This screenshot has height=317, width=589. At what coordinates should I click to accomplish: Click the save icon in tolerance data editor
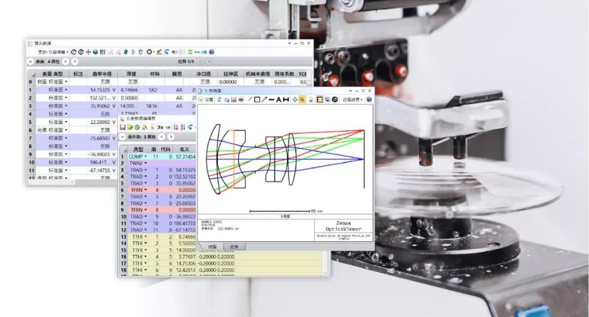click(x=123, y=127)
